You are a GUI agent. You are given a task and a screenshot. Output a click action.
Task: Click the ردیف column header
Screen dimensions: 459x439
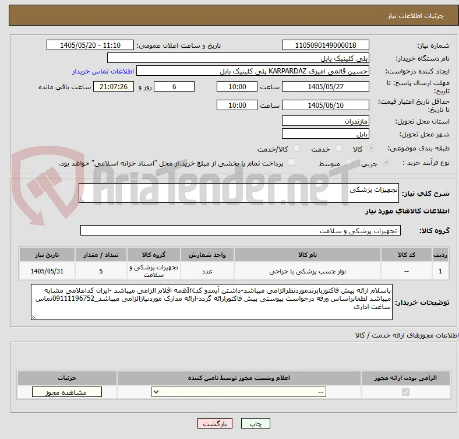440,255
